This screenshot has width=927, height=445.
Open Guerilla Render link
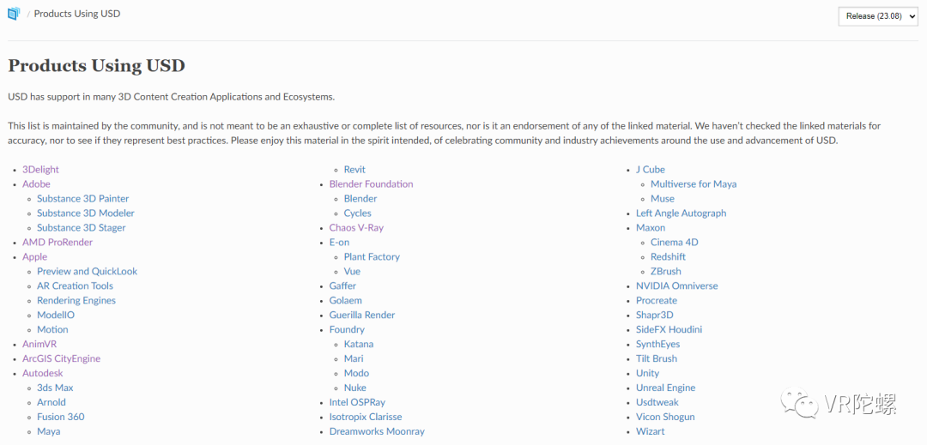[362, 316]
